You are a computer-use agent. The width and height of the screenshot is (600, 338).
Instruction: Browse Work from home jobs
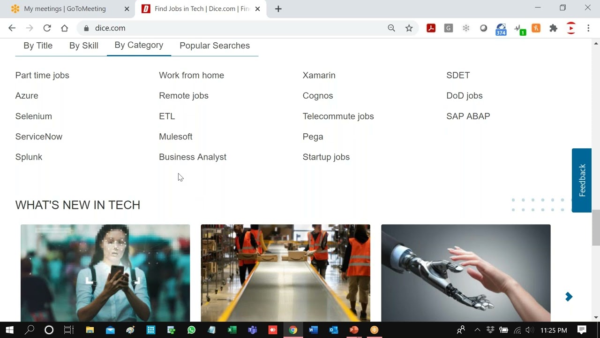tap(191, 75)
